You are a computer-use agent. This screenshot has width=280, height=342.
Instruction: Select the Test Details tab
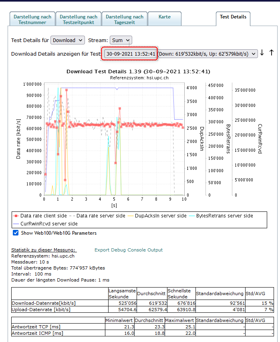(233, 17)
